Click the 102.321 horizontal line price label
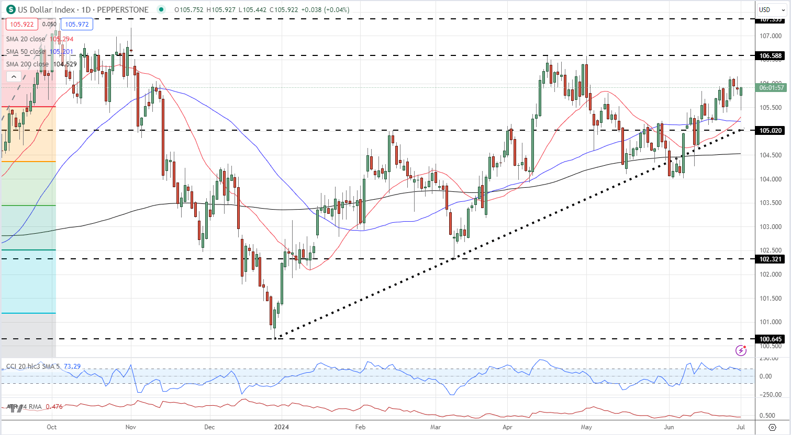 click(x=771, y=259)
